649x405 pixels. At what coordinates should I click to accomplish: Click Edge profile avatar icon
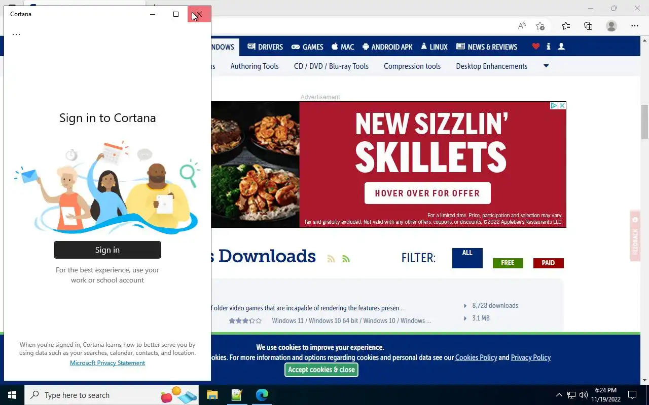(611, 26)
